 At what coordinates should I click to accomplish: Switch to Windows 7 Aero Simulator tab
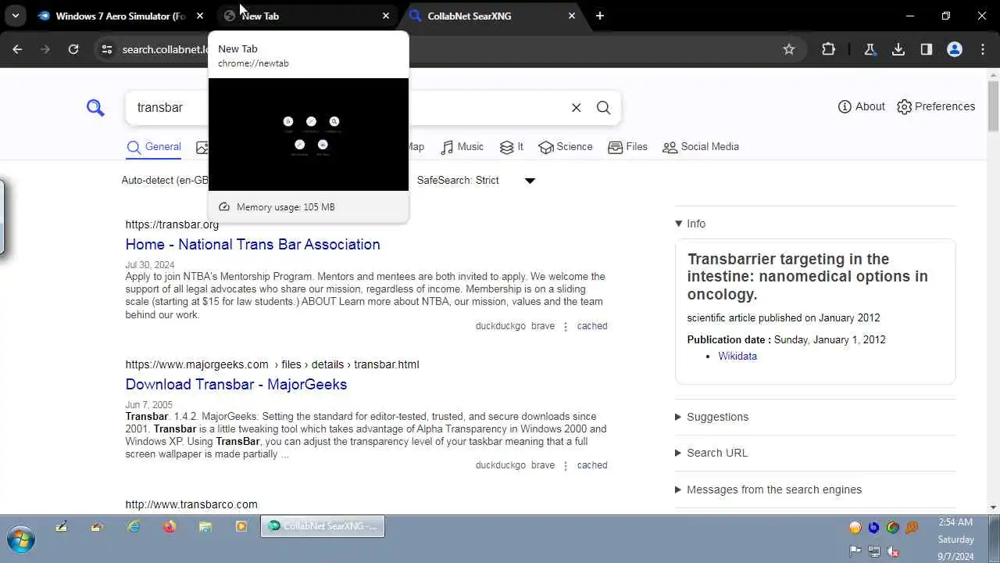click(122, 16)
